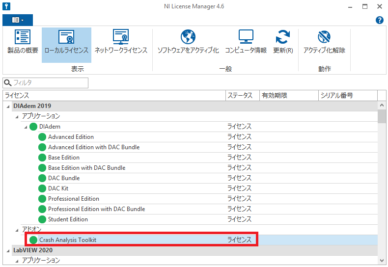Switch to ネットワークライセンス network license view
Viewport: 388px width, 267px height.
121,42
